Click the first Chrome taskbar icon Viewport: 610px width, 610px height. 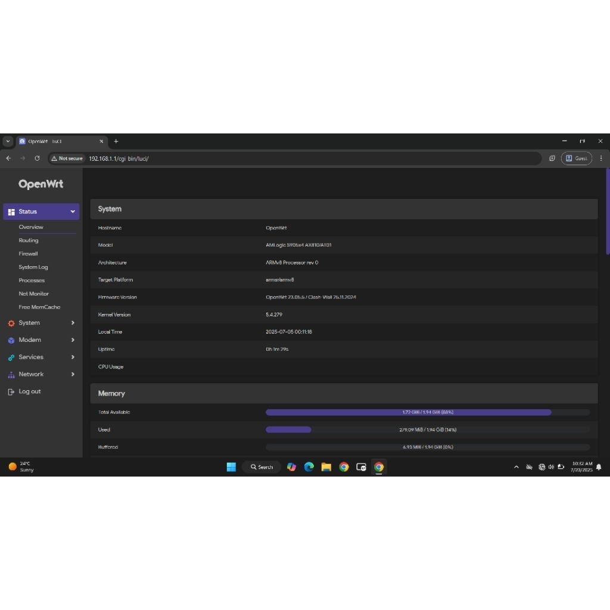[x=344, y=467]
